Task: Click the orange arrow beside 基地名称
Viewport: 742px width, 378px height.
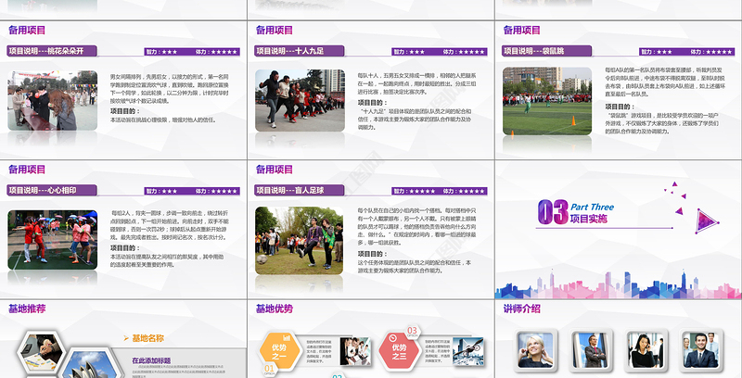Action: (x=128, y=338)
